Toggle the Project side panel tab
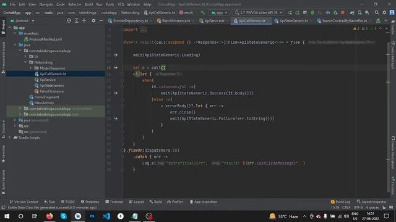 coord(3,27)
